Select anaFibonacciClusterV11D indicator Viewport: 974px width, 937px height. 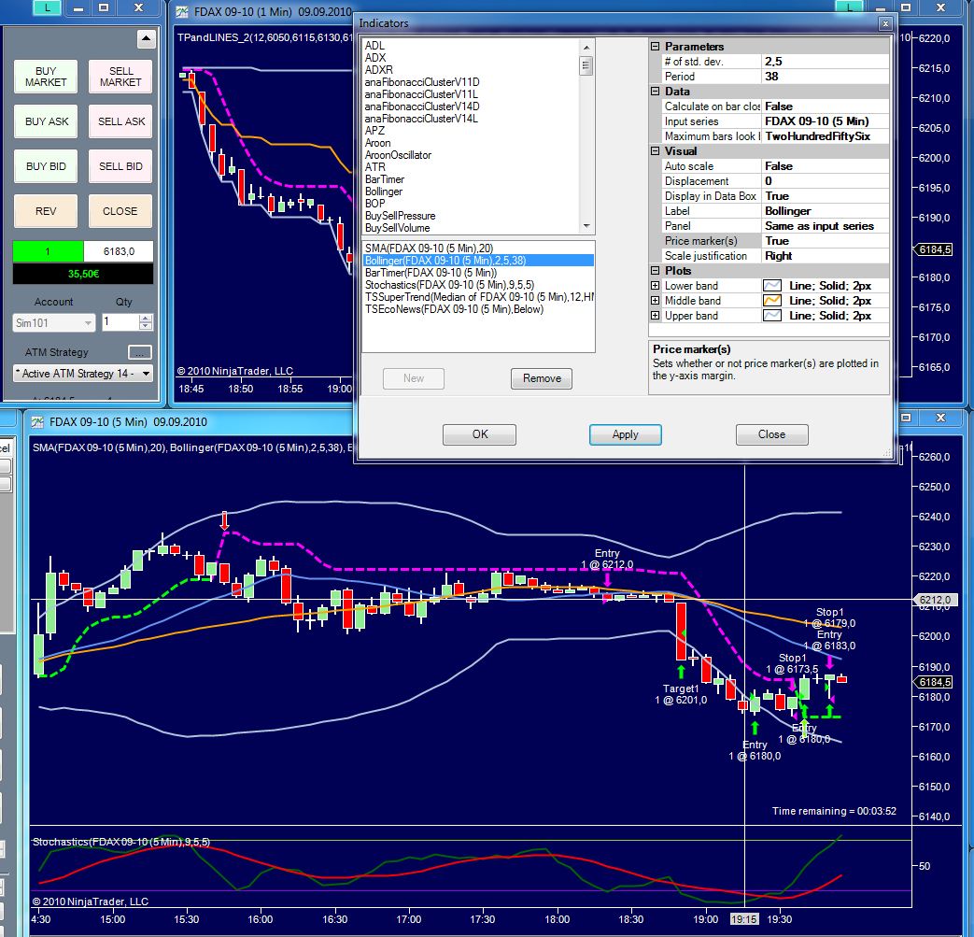(x=422, y=82)
